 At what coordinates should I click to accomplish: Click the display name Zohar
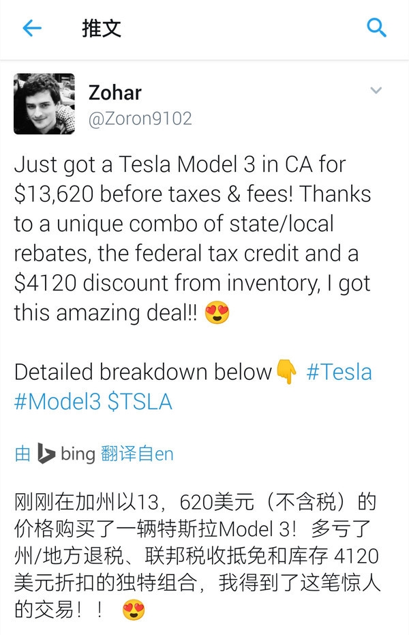click(116, 92)
